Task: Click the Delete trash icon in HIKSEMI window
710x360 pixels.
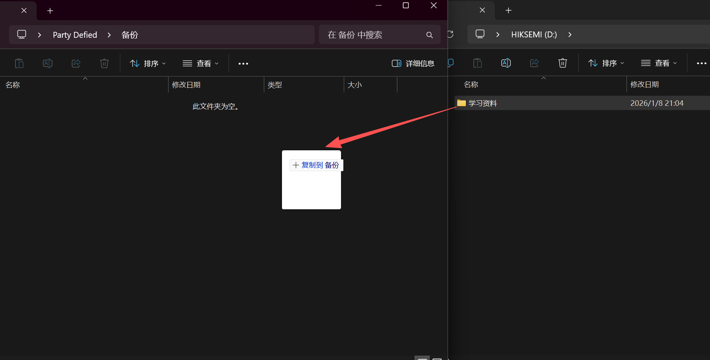Action: [563, 63]
